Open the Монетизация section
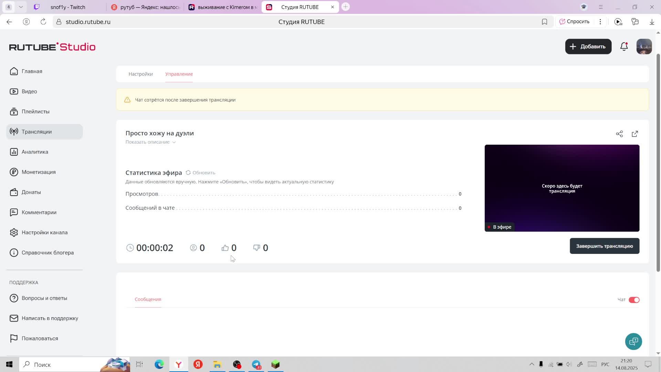Screen dimensions: 661x372 (38, 172)
